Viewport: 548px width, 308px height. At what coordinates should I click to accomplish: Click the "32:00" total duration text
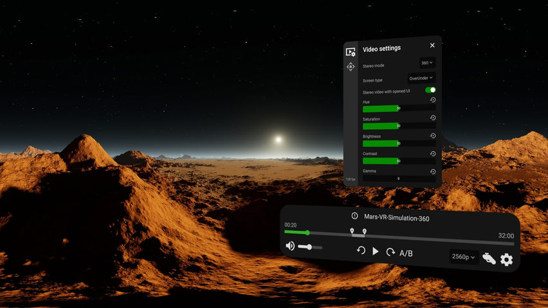click(x=506, y=236)
